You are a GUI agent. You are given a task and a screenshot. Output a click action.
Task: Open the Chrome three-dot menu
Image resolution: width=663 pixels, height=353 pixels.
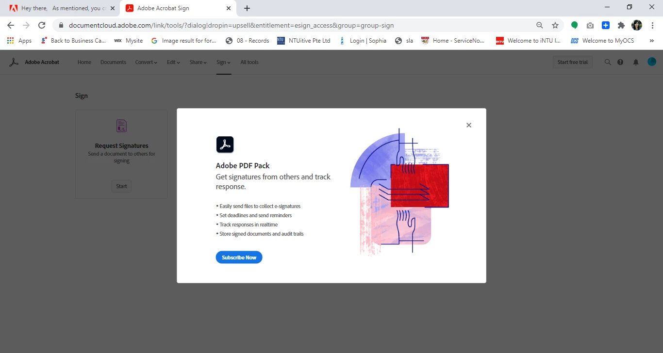point(652,25)
